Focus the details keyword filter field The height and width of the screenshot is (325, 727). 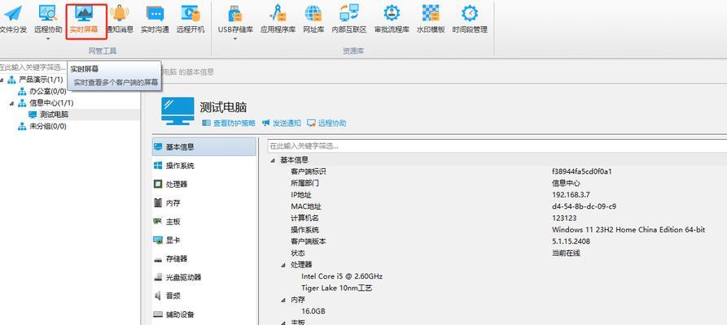[497, 145]
